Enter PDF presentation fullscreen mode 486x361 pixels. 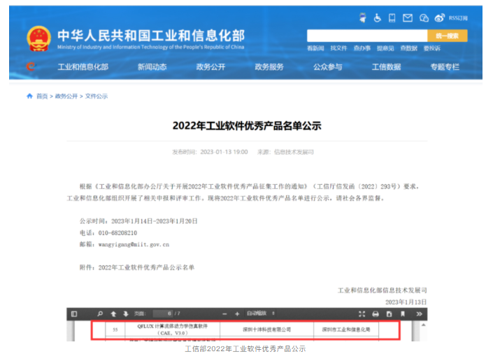click(362, 313)
